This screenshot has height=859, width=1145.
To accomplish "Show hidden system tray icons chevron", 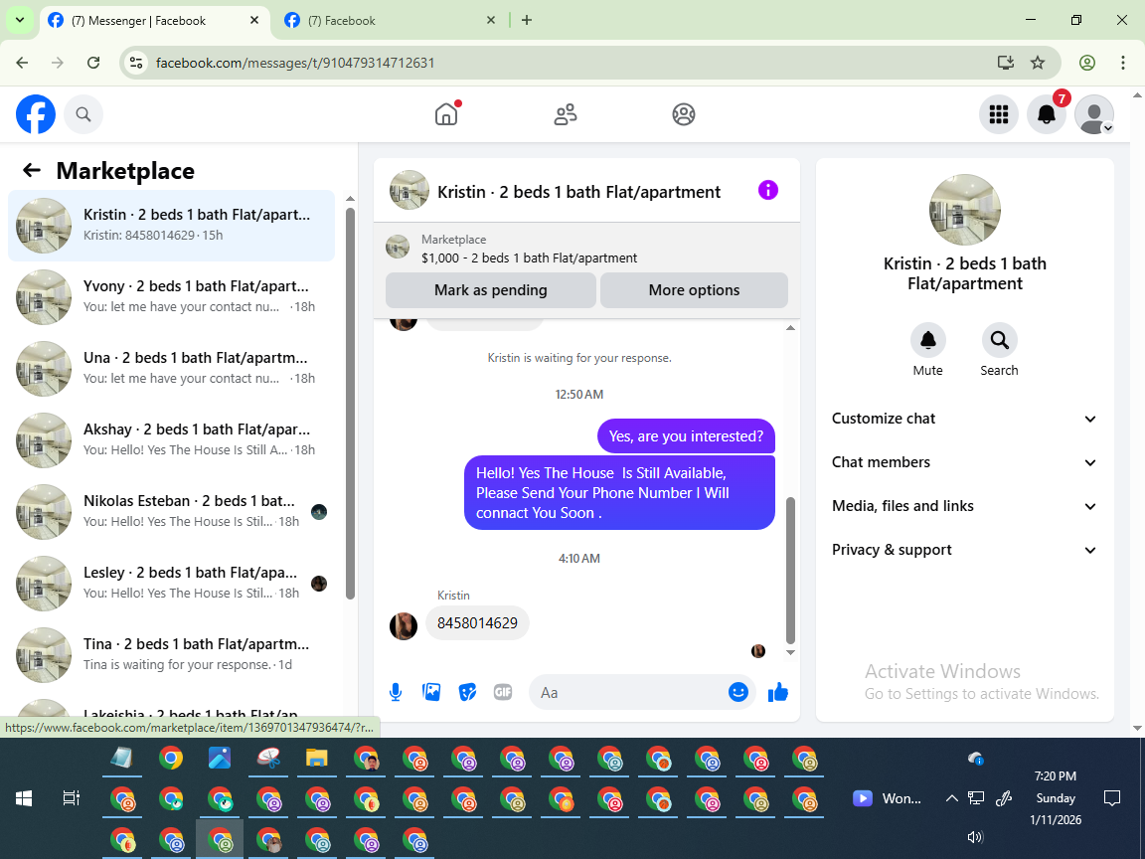I will pos(951,798).
